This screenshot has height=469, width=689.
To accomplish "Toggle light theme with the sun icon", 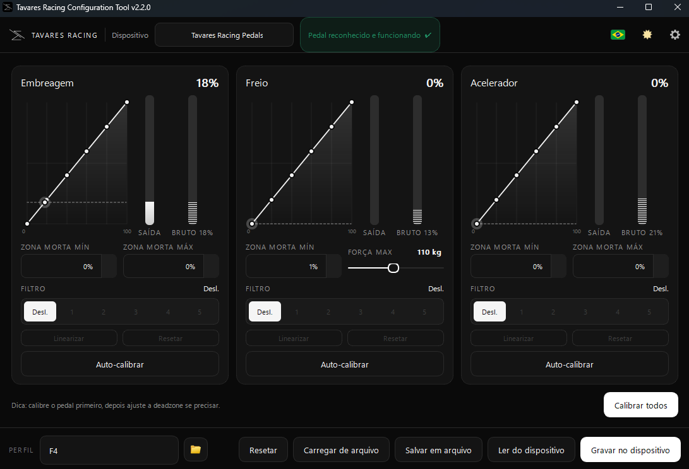I will coord(647,35).
